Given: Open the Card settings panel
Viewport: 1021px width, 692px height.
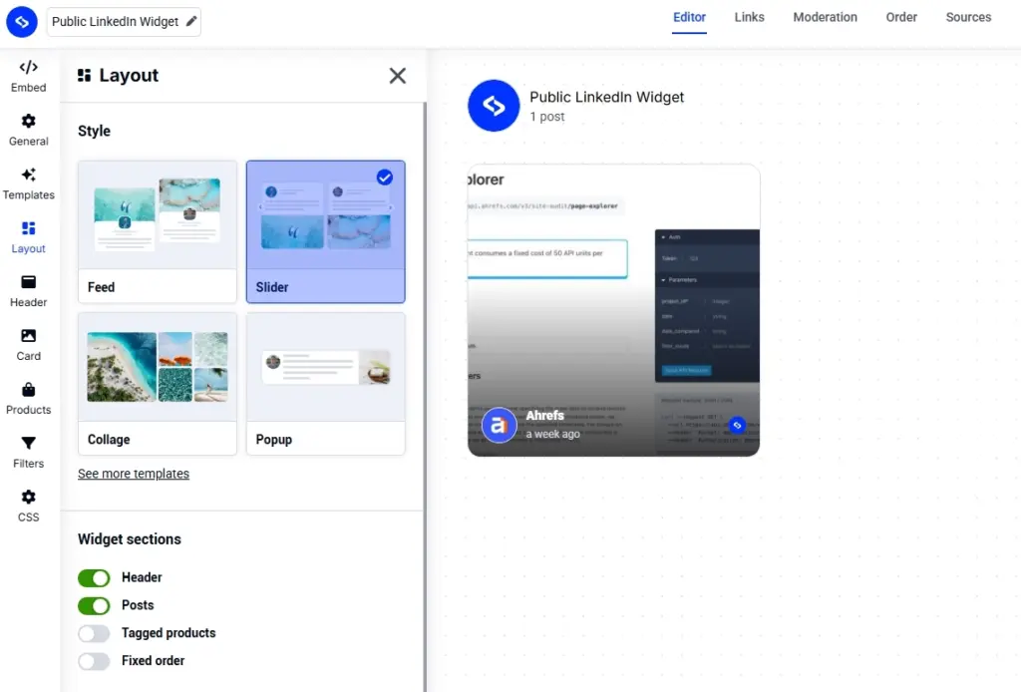Looking at the screenshot, I should tap(28, 344).
